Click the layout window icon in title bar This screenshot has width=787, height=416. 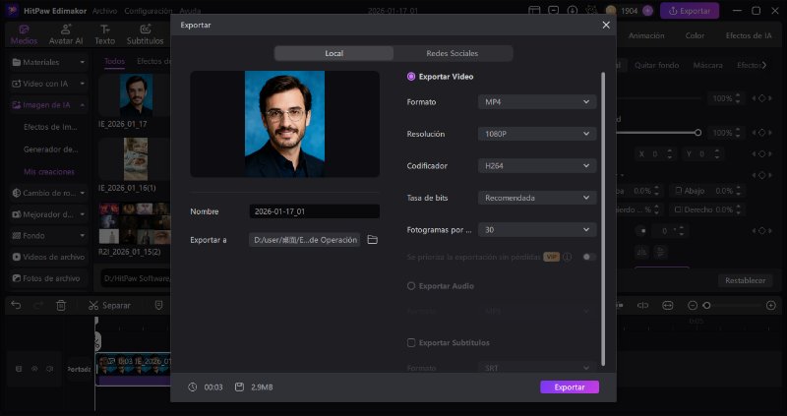coord(534,11)
